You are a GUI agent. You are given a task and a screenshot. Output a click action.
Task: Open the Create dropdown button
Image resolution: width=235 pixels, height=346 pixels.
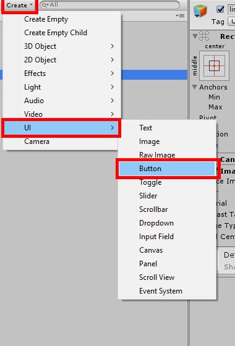pyautogui.click(x=19, y=5)
